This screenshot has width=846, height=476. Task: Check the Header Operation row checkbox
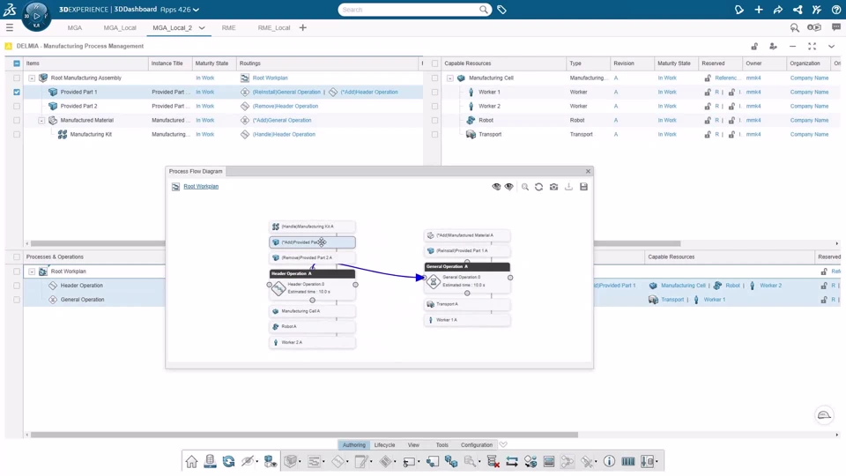click(x=17, y=286)
